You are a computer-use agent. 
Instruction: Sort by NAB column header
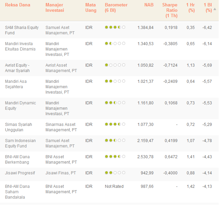(149, 5)
